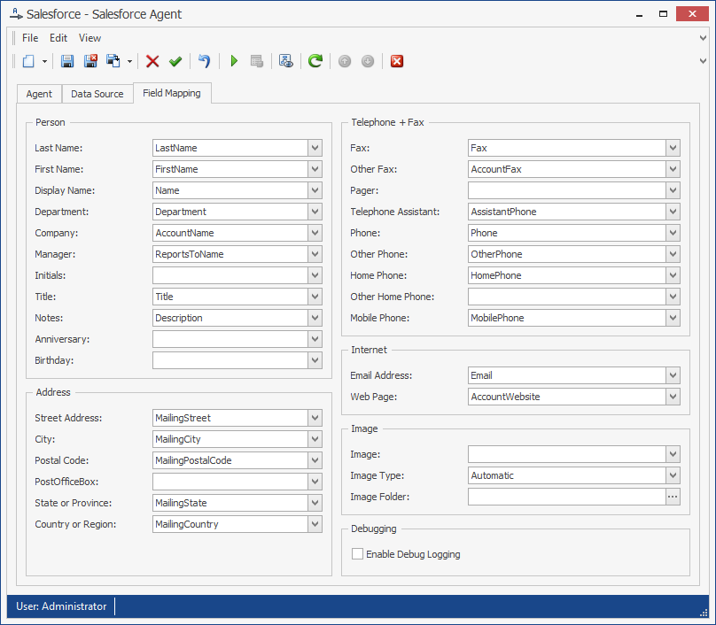
Task: Open the New document dropdown arrow
Action: point(44,61)
